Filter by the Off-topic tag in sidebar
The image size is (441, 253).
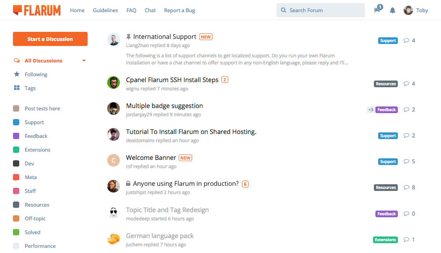point(35,219)
